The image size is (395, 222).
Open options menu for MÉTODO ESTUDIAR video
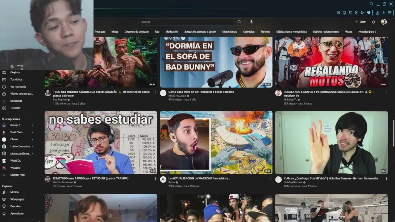pos(156,178)
